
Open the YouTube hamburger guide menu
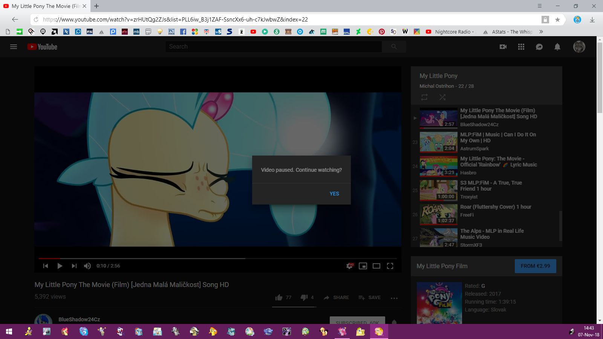(14, 47)
